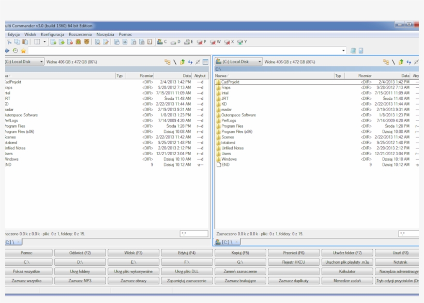Open drive D from the drive toolbar
Screen dimensions: 424x303
tap(175, 42)
